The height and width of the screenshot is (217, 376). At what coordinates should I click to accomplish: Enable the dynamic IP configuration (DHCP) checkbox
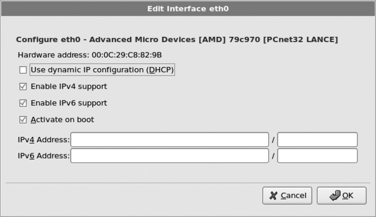pos(23,70)
